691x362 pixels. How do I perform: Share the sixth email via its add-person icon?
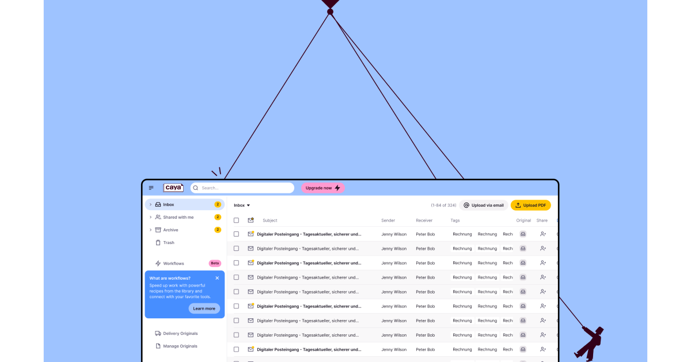tap(543, 306)
